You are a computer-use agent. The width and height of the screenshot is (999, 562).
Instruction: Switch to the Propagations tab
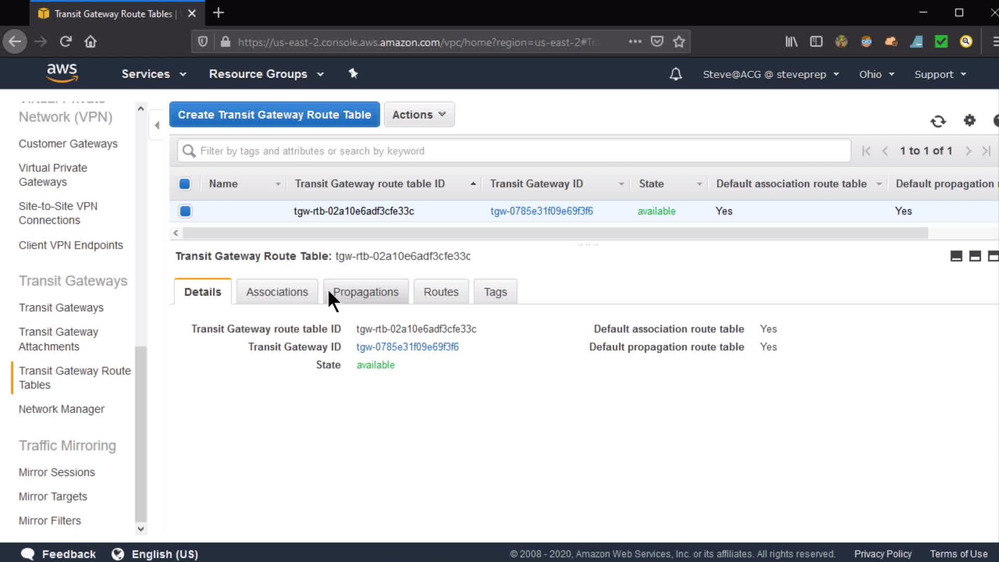coord(366,292)
